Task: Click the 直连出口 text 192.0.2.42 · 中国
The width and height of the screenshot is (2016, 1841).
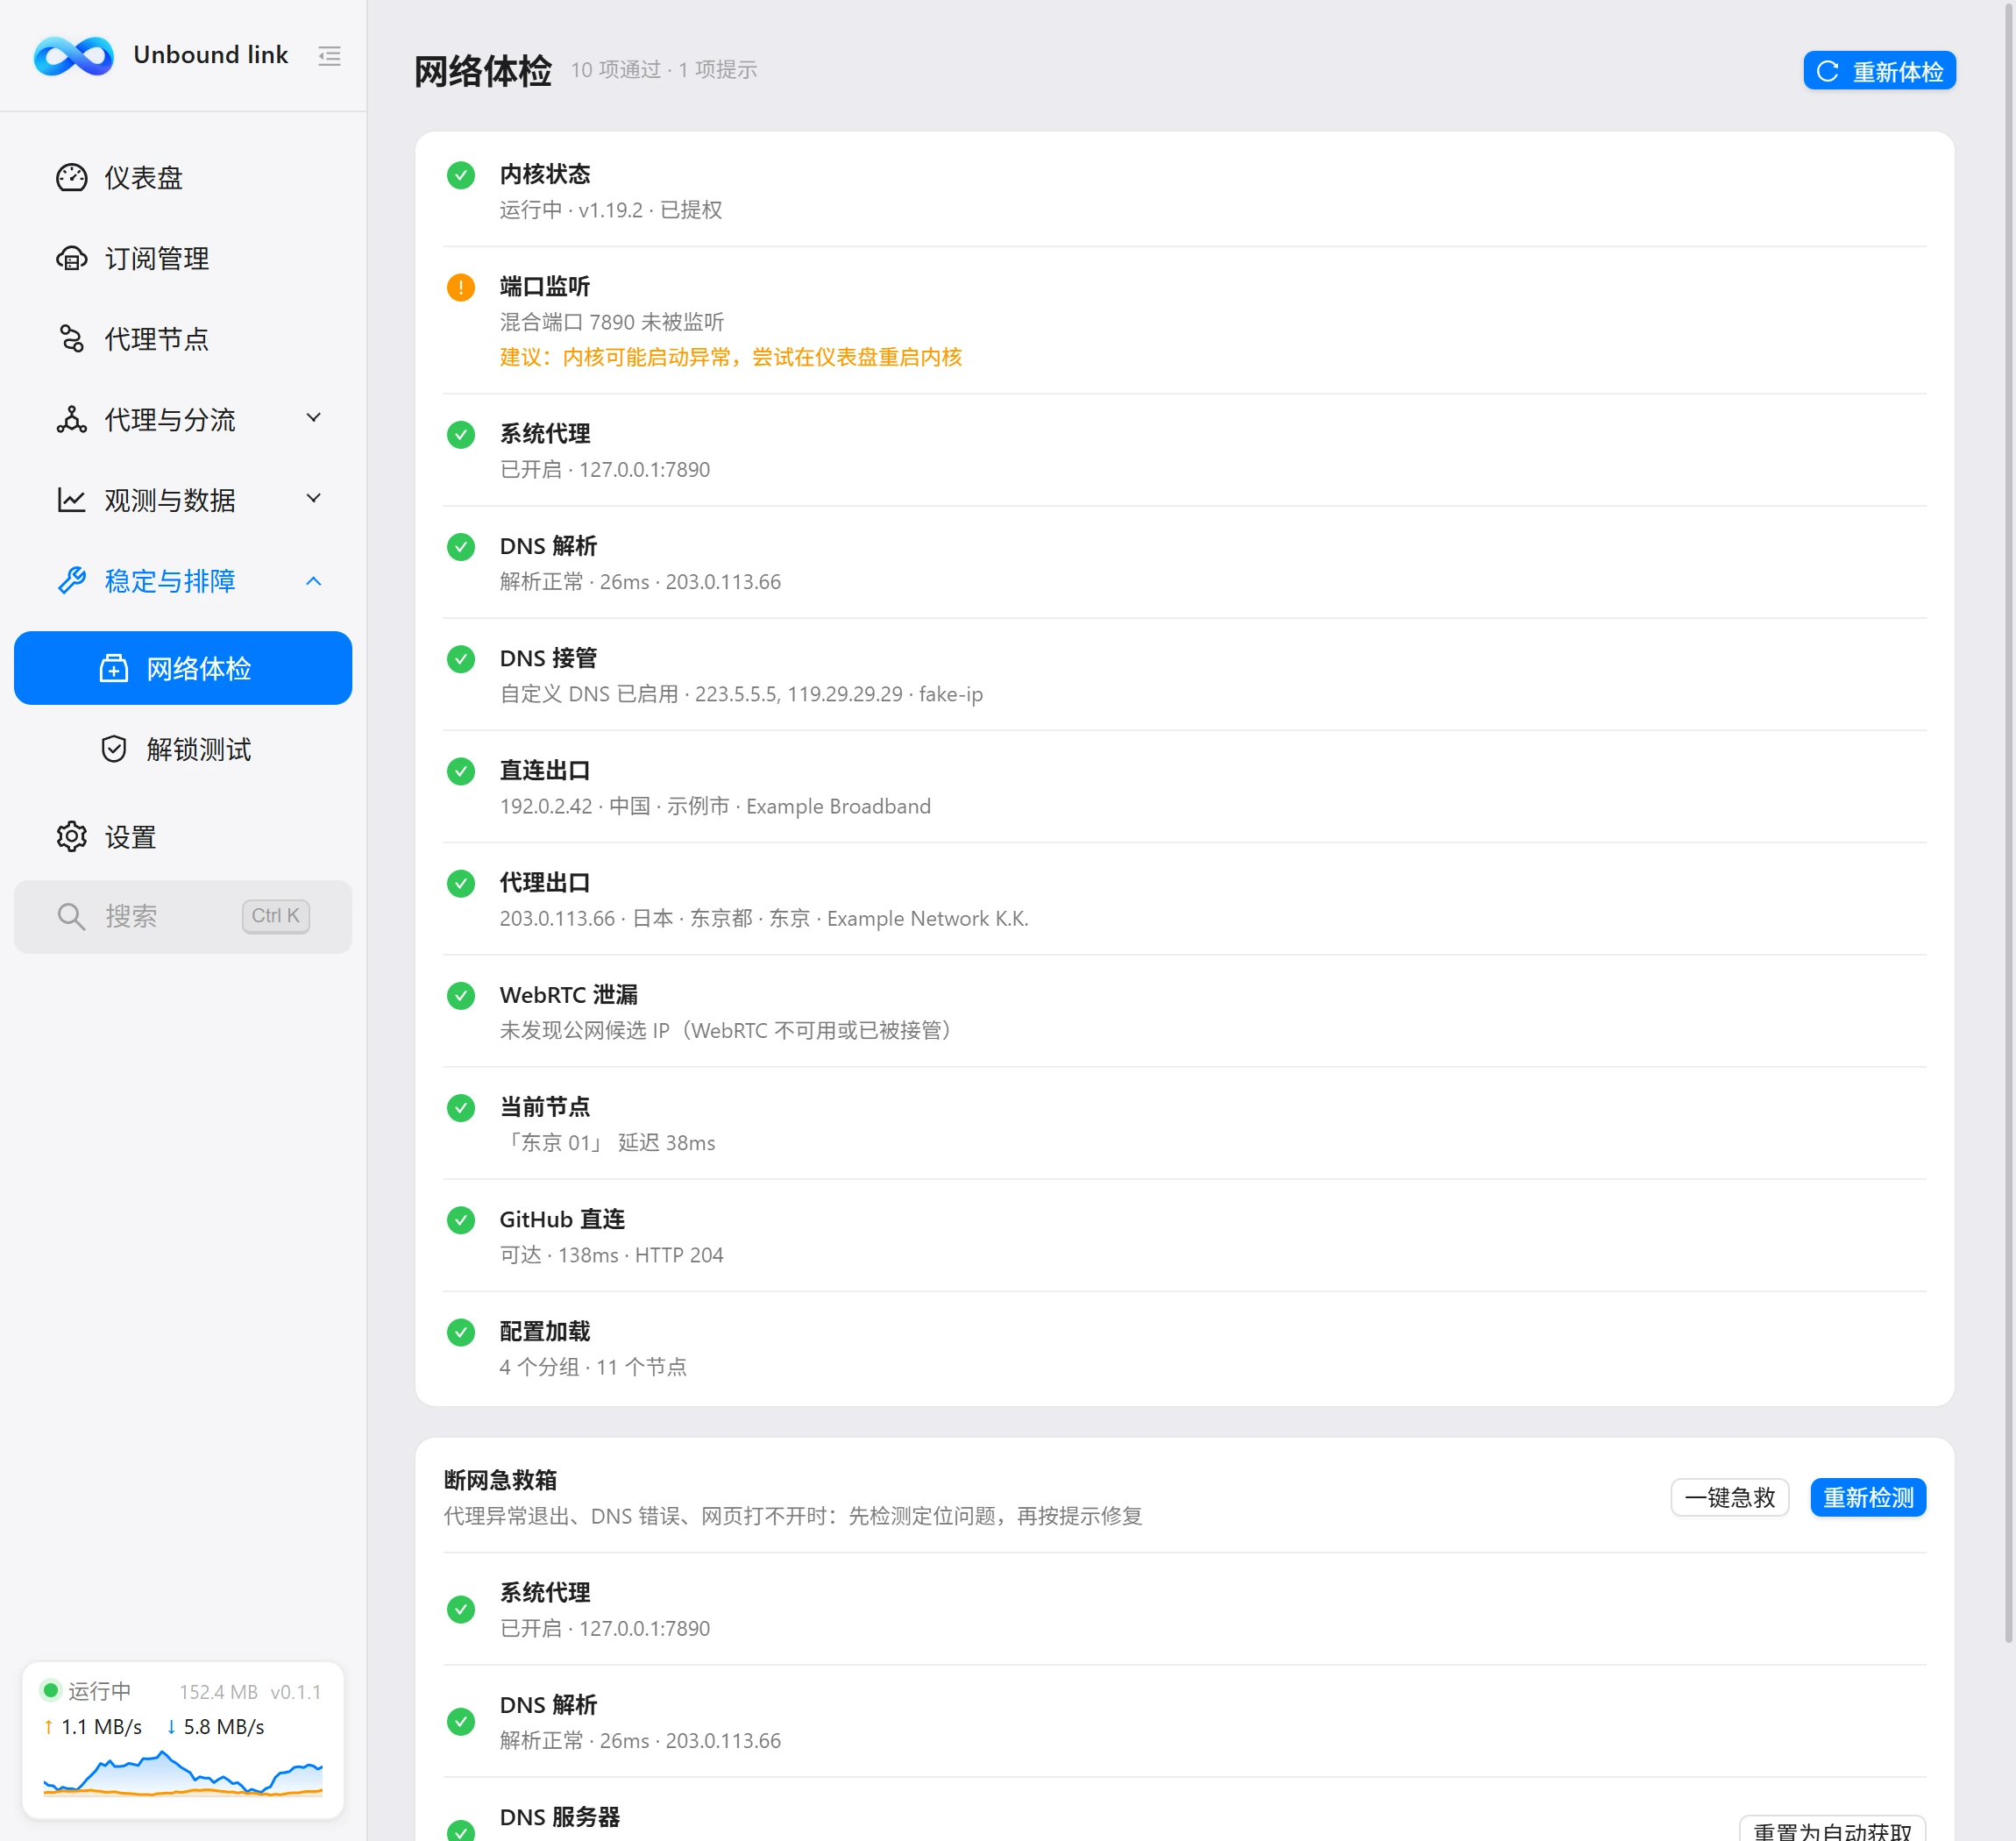Action: pyautogui.click(x=715, y=806)
